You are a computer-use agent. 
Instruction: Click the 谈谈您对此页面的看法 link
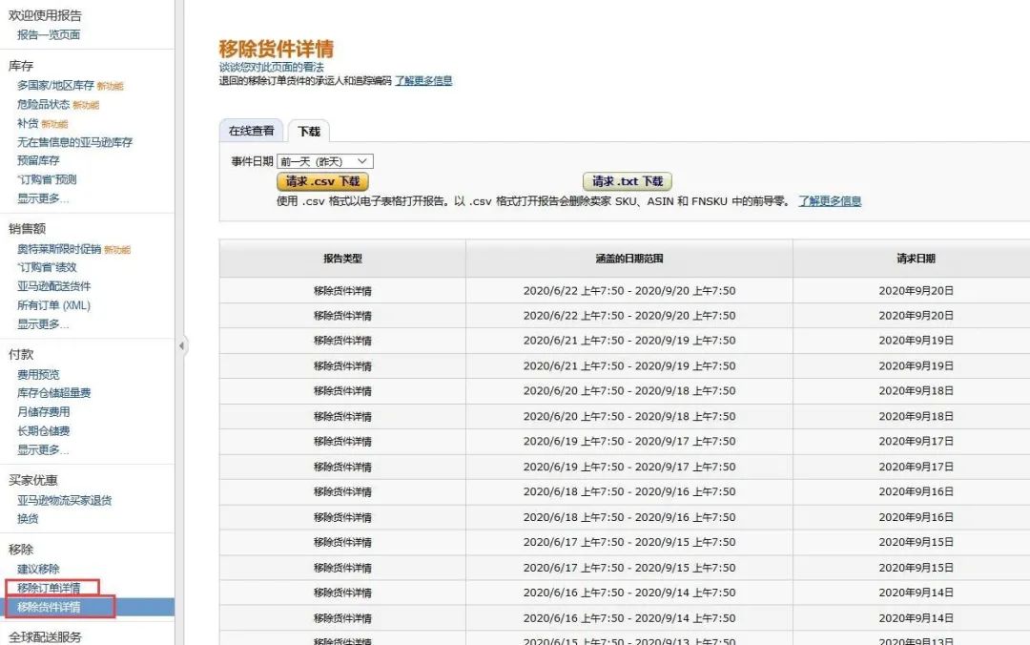click(x=271, y=67)
